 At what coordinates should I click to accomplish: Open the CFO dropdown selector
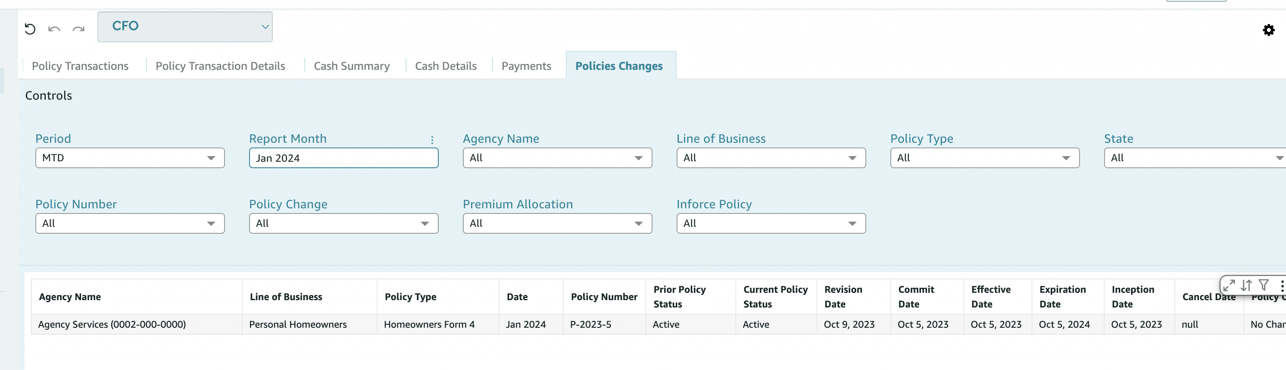click(185, 26)
